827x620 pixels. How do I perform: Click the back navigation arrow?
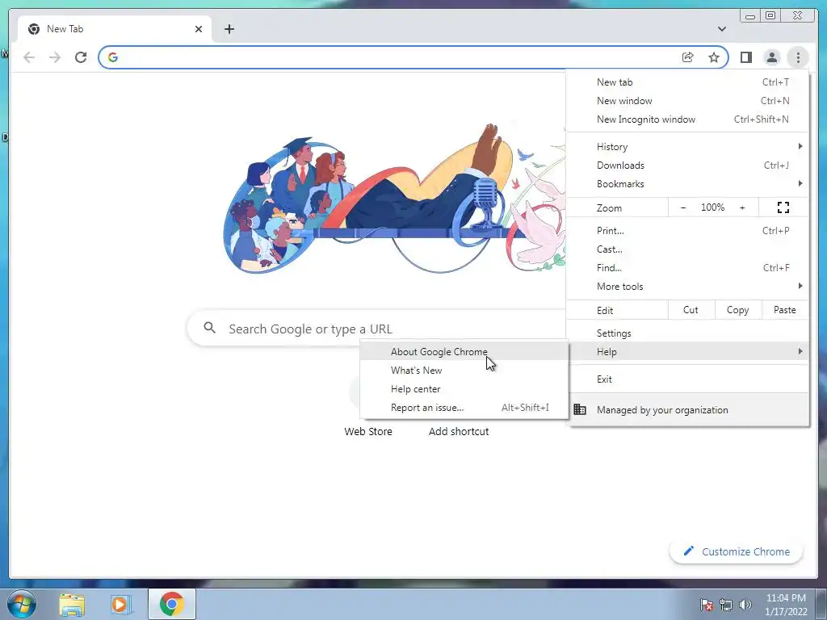tap(29, 57)
